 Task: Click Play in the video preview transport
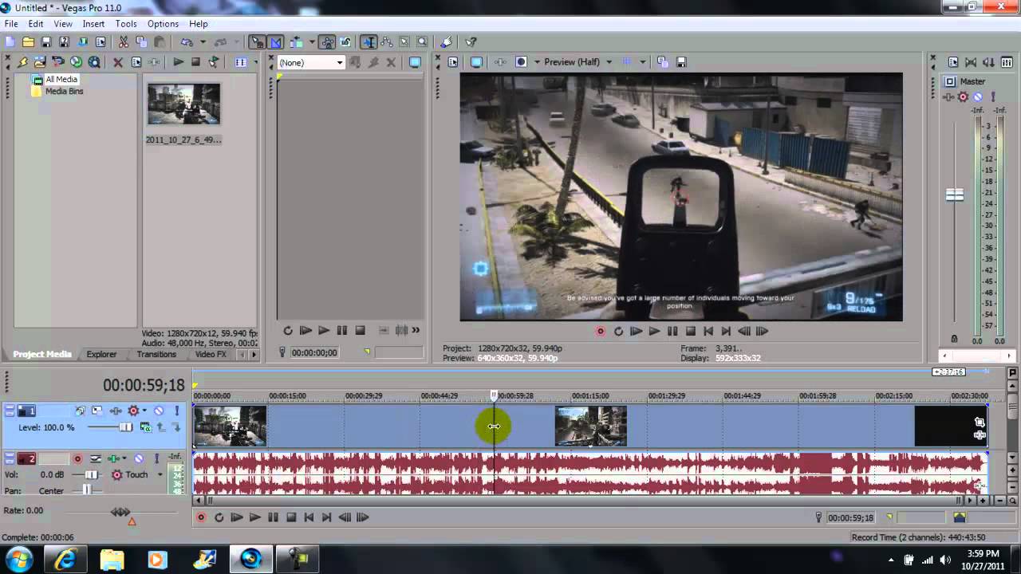tap(654, 332)
